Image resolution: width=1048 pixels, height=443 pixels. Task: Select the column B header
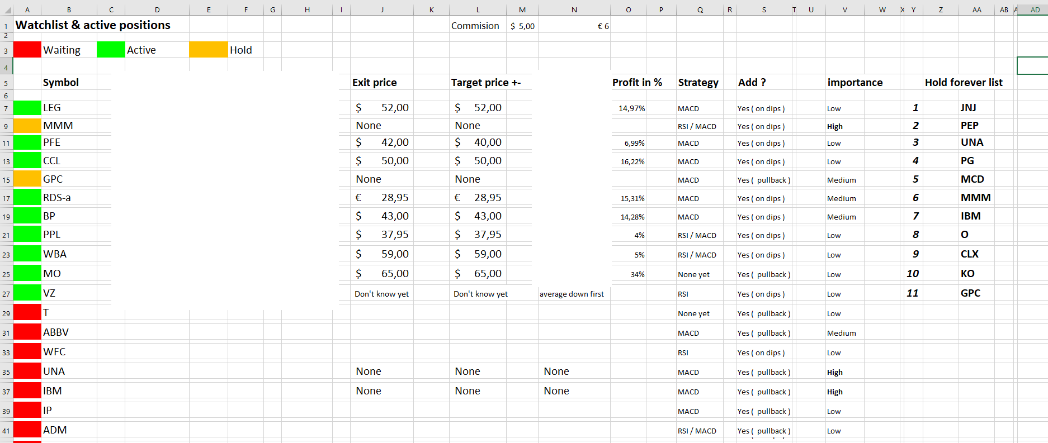pyautogui.click(x=69, y=9)
